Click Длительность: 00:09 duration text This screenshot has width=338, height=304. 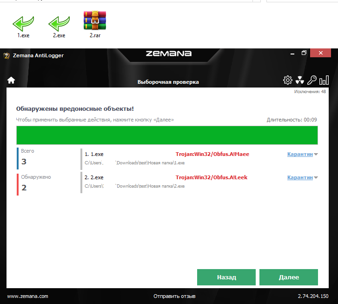292,120
